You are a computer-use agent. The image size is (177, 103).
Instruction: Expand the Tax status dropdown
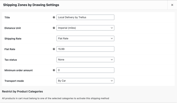click(85, 60)
